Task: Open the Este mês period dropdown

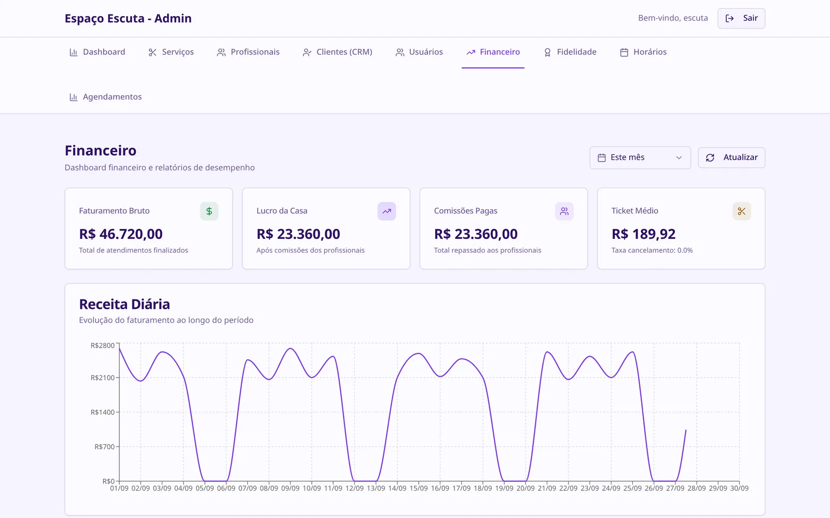Action: pyautogui.click(x=640, y=157)
